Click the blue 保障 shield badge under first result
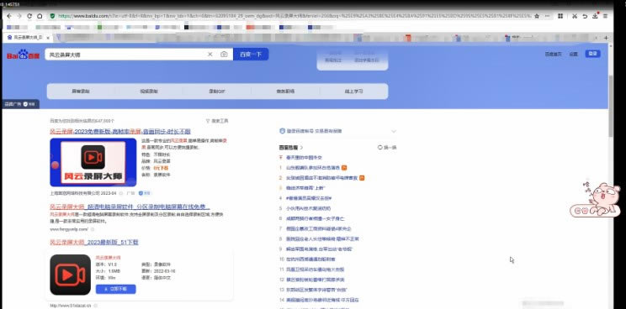The height and width of the screenshot is (309, 626). click(x=145, y=193)
